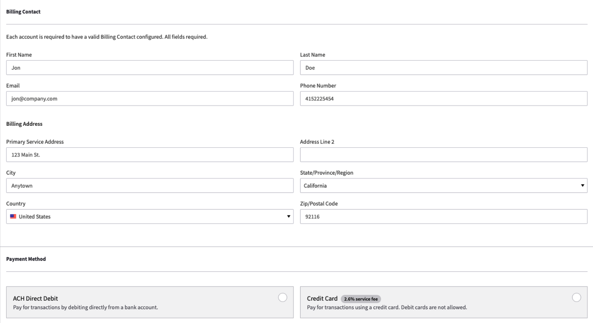The height and width of the screenshot is (323, 593).
Task: Open the Country dropdown showing United States
Action: 150,216
